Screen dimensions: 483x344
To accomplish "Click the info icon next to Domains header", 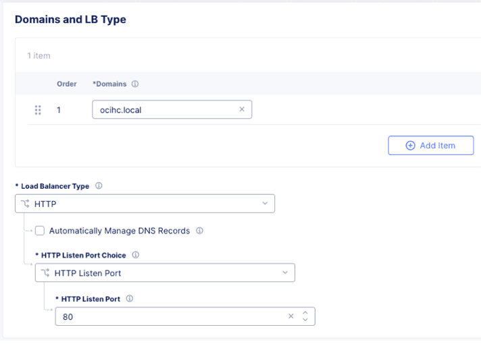I will [x=135, y=84].
